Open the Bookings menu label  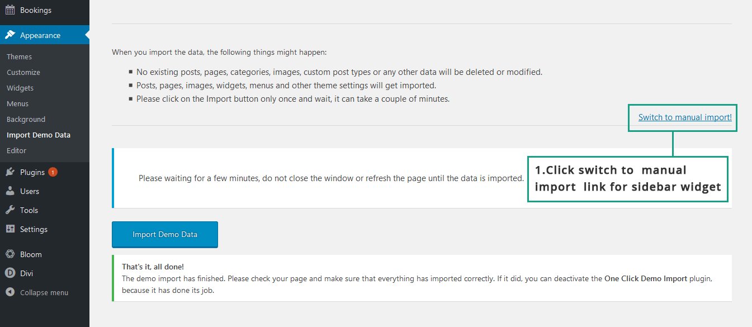pyautogui.click(x=36, y=10)
